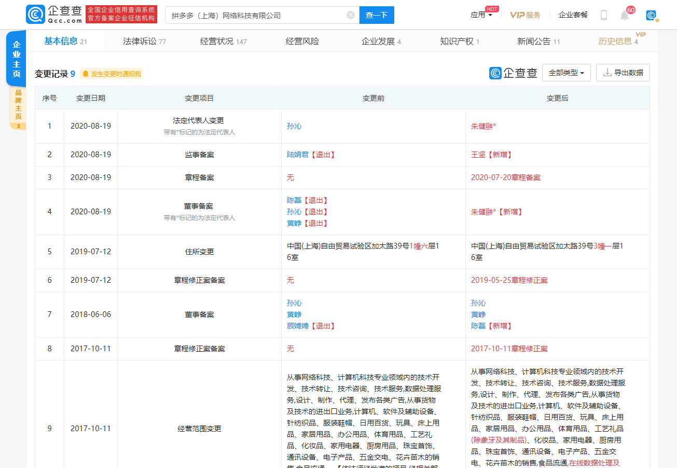Click the 法定代表人变更 cell

(199, 126)
